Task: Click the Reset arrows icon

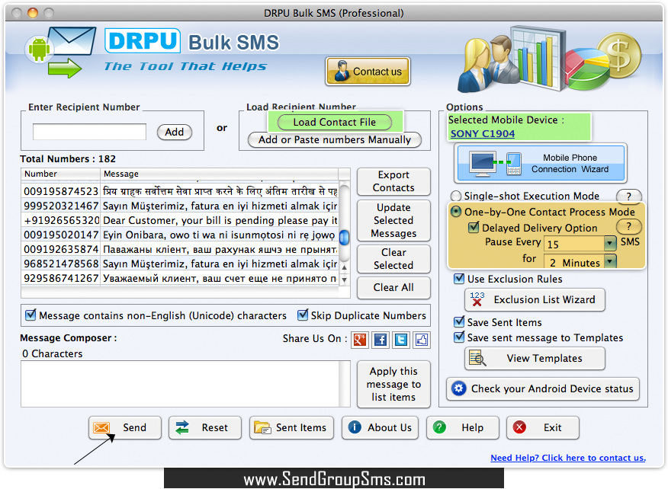Action: [x=182, y=427]
